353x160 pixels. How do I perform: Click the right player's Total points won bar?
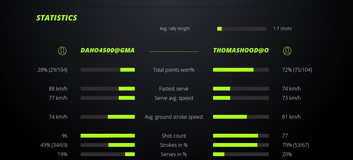[x=241, y=70]
